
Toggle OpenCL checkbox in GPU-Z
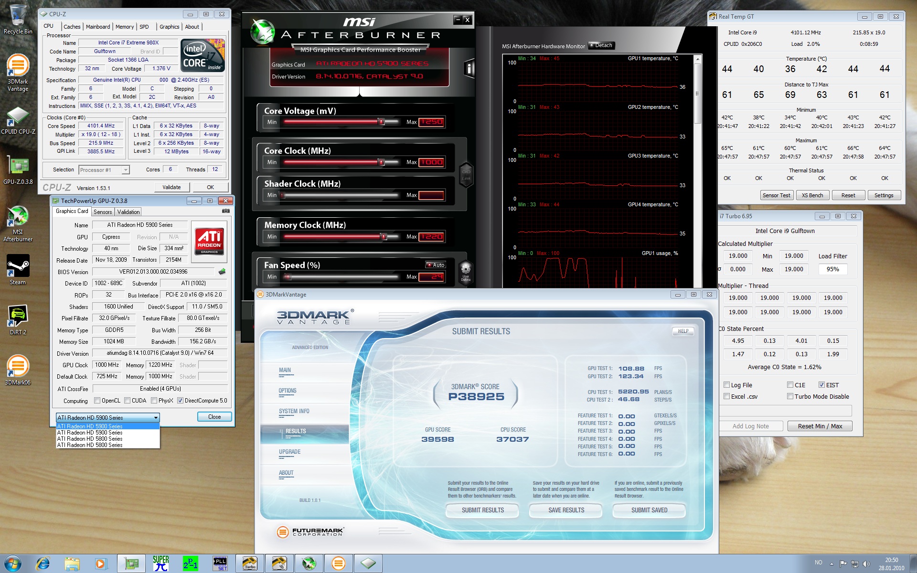97,401
